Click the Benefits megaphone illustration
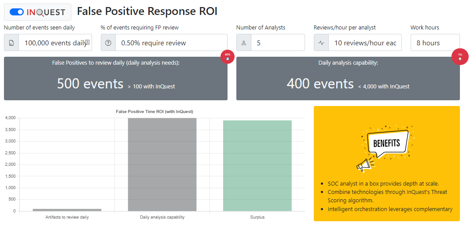Viewport: 474px width, 230px height. pyautogui.click(x=386, y=149)
